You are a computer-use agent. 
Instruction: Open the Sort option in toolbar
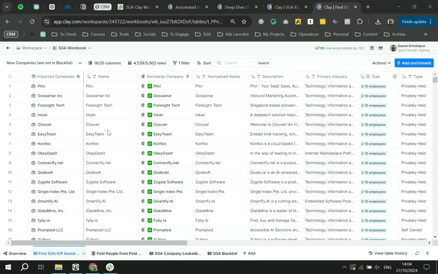click(204, 63)
